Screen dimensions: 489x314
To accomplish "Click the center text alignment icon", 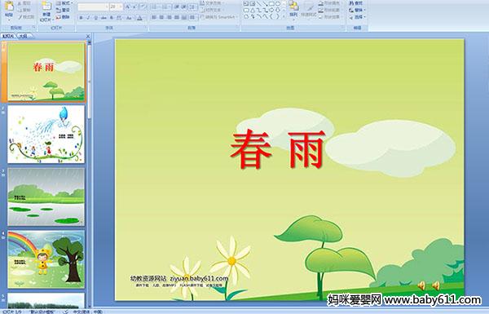I will click(161, 17).
